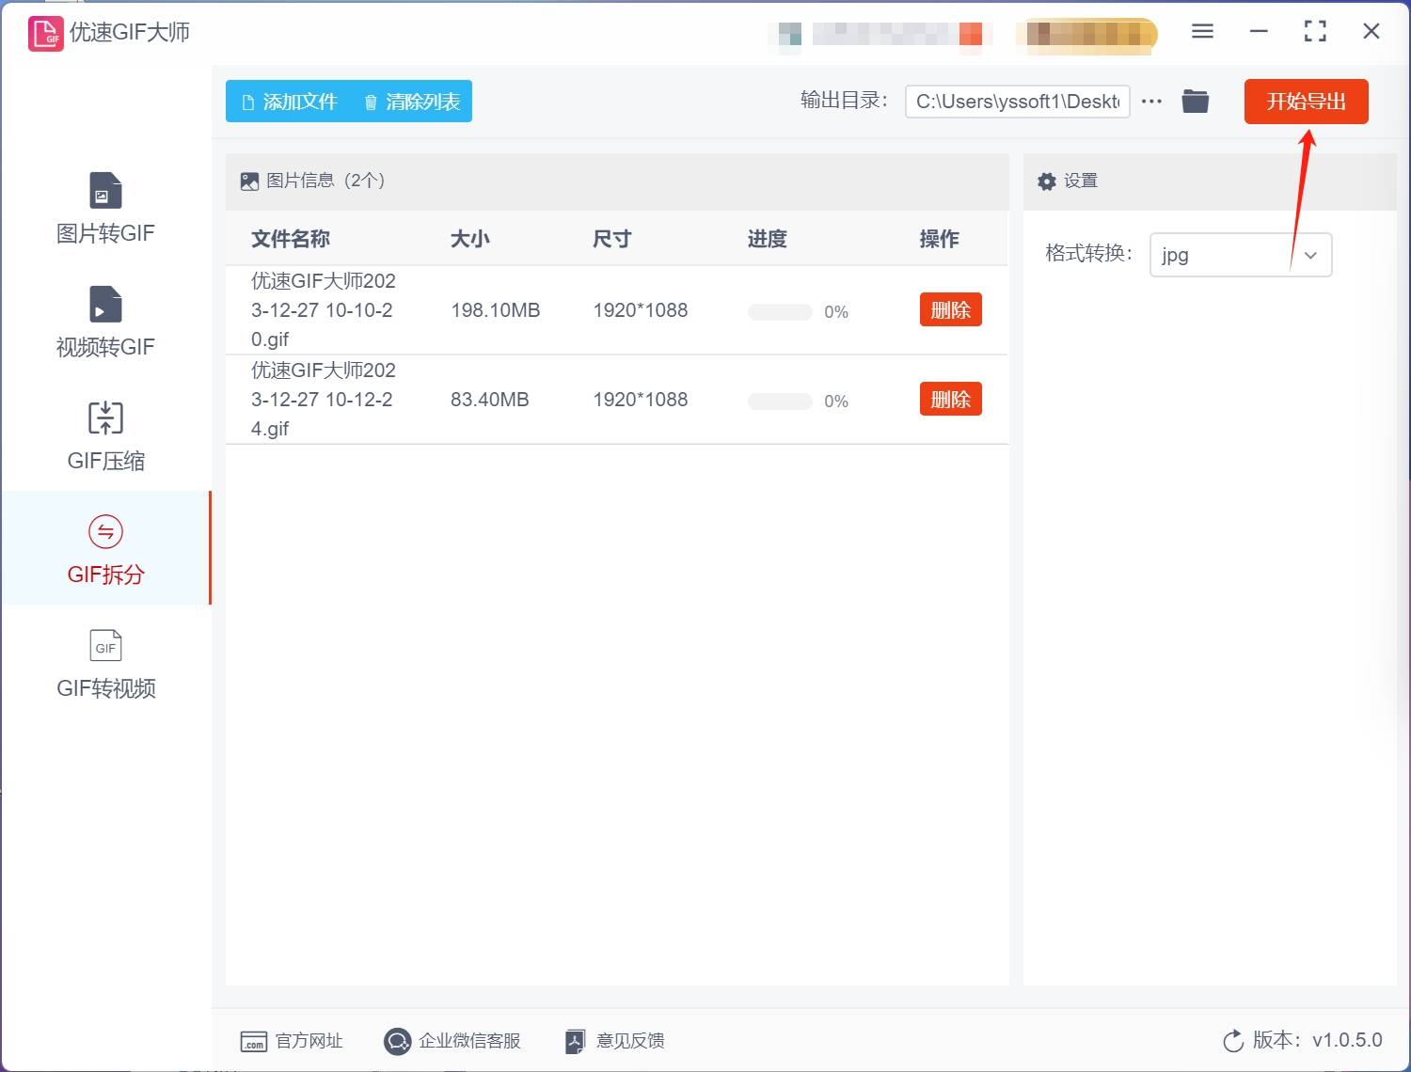1411x1072 pixels.
Task: Click the blurred username in title bar
Action: [x=897, y=34]
